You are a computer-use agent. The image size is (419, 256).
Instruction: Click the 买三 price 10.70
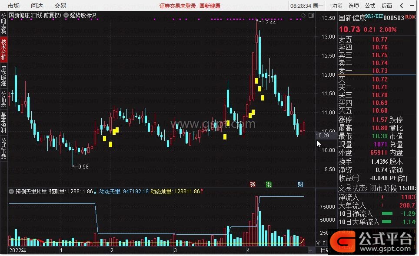point(380,95)
